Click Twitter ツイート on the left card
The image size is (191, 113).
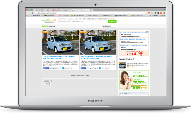[55, 68]
